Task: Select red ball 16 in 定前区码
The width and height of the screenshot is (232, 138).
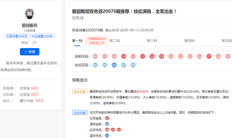Action: [x=152, y=56]
